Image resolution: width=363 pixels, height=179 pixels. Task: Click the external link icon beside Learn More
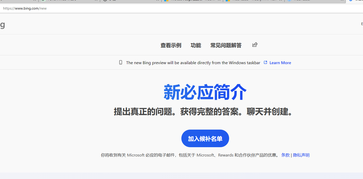(265, 62)
